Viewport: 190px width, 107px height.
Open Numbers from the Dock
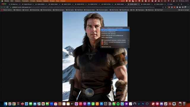[x=93, y=104]
